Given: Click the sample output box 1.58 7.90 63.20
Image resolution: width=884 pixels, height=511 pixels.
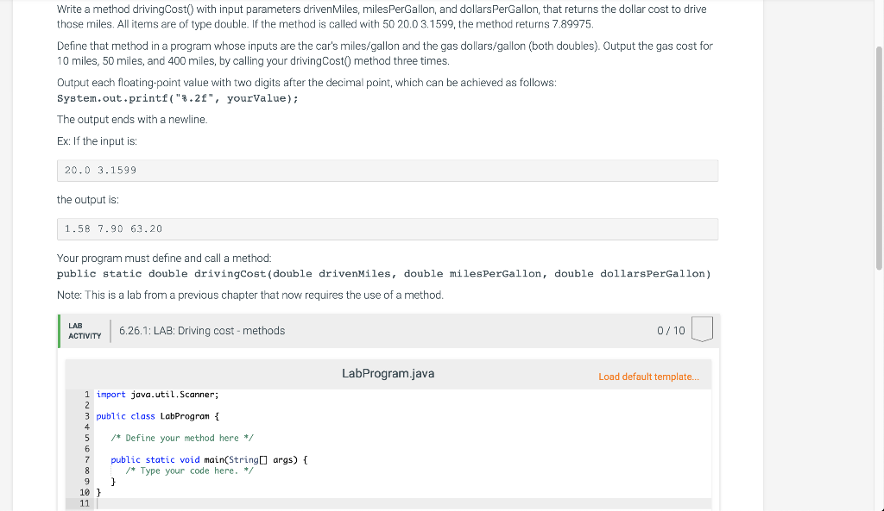Looking at the screenshot, I should pos(388,229).
